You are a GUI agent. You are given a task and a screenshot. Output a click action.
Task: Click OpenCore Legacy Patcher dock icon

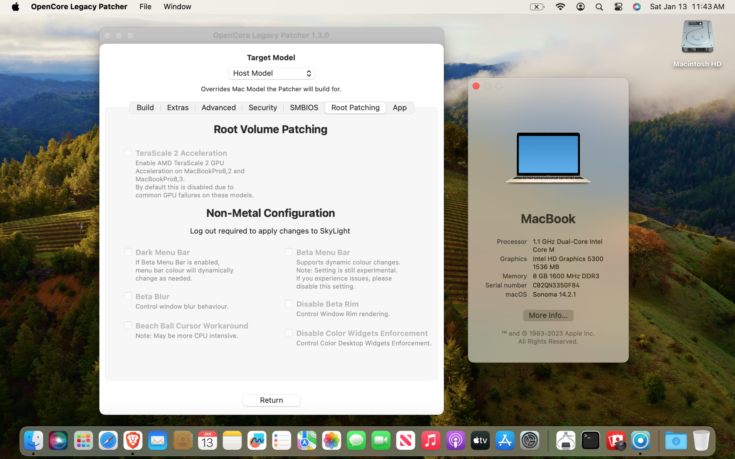(x=640, y=440)
